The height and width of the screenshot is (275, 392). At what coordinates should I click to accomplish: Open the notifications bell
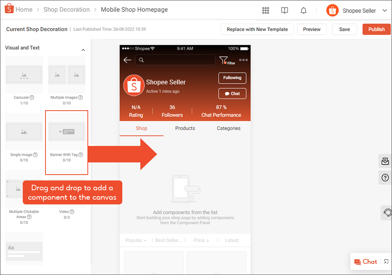(303, 11)
